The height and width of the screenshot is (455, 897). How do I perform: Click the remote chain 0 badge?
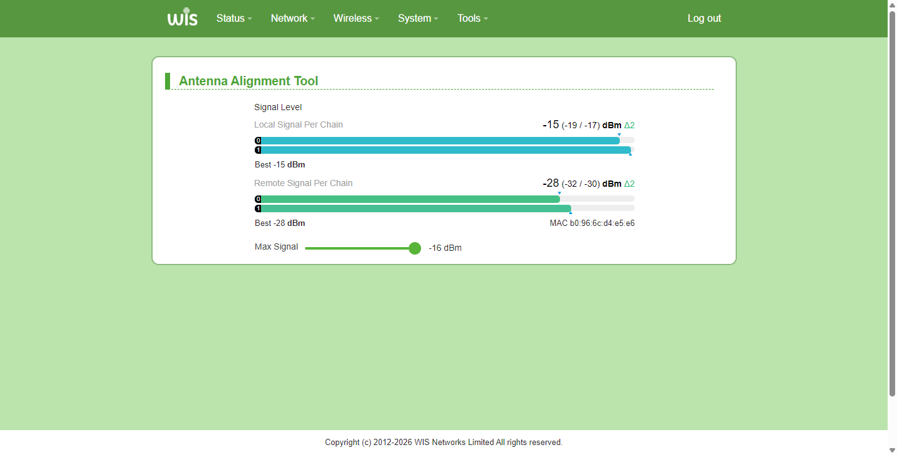[x=258, y=199]
